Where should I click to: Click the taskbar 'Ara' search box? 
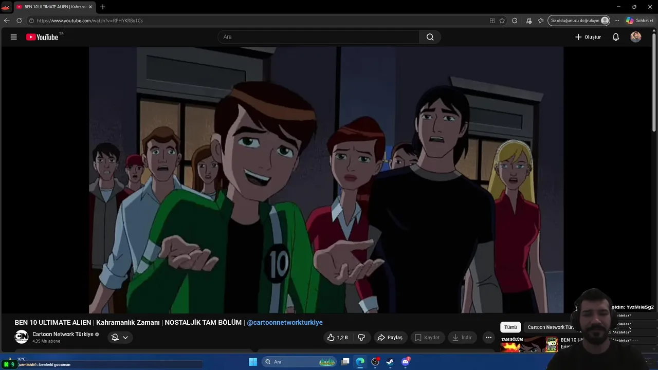click(x=300, y=362)
